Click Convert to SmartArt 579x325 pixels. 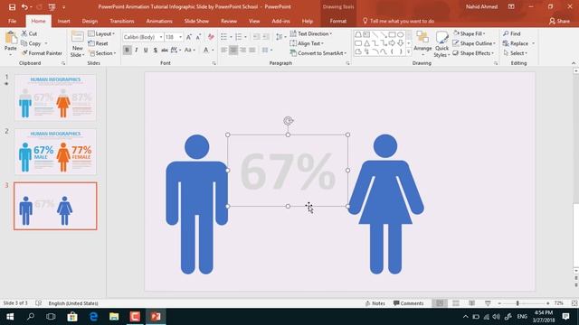point(318,53)
